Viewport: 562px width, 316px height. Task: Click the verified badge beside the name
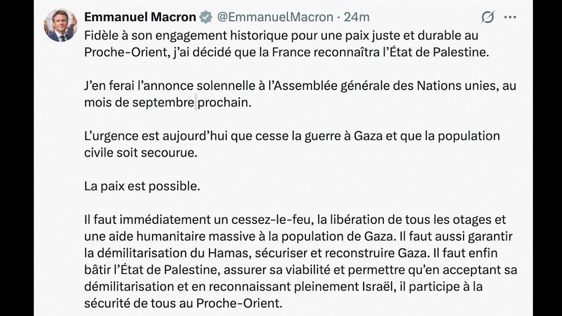205,17
